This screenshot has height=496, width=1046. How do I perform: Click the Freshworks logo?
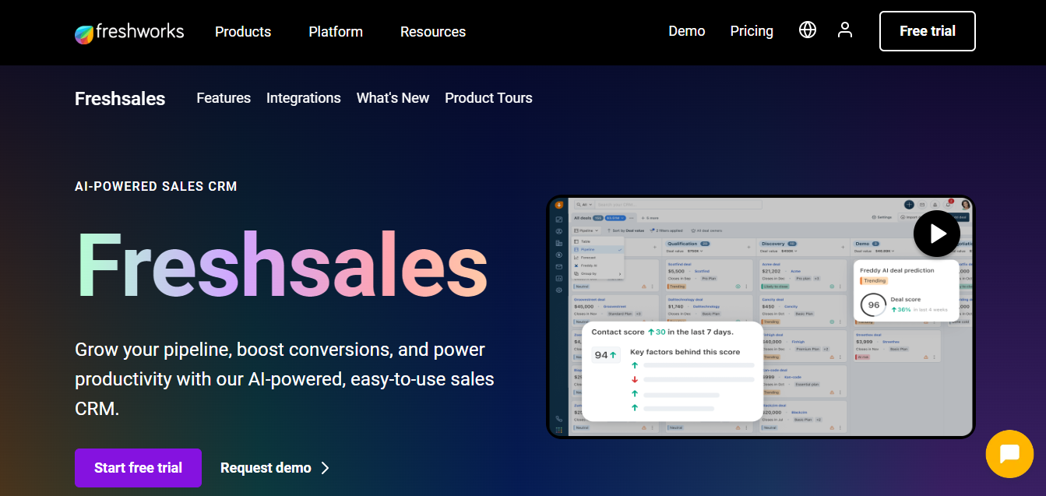[129, 32]
